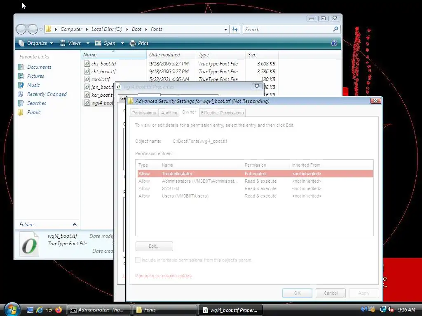Select cht_boot.ttf file icon
The width and height of the screenshot is (422, 316).
click(87, 72)
